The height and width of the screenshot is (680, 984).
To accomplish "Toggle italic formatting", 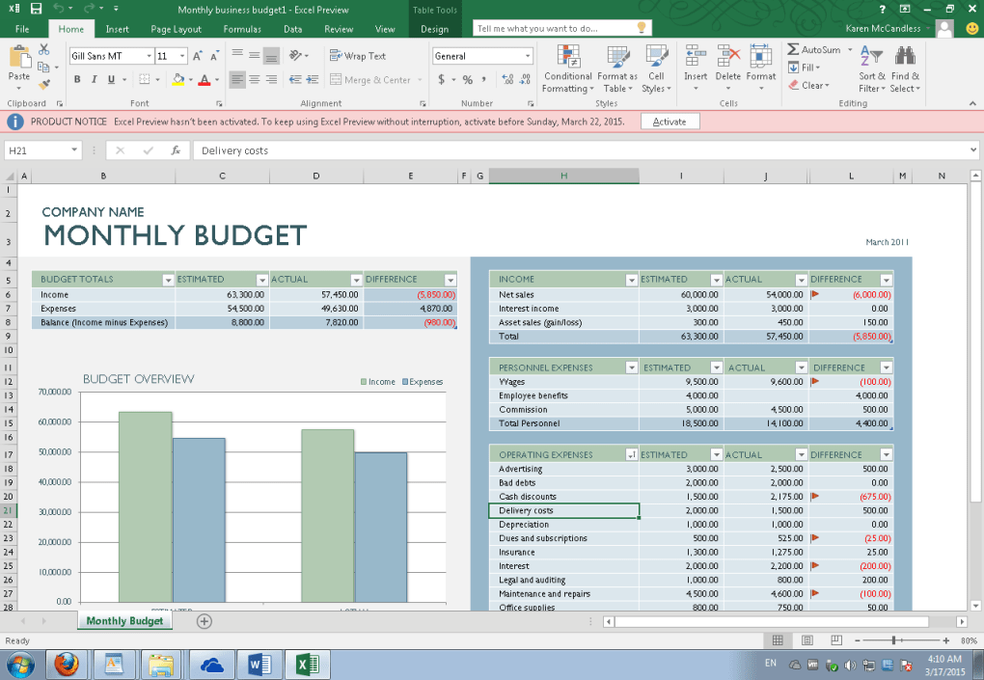I will point(94,80).
